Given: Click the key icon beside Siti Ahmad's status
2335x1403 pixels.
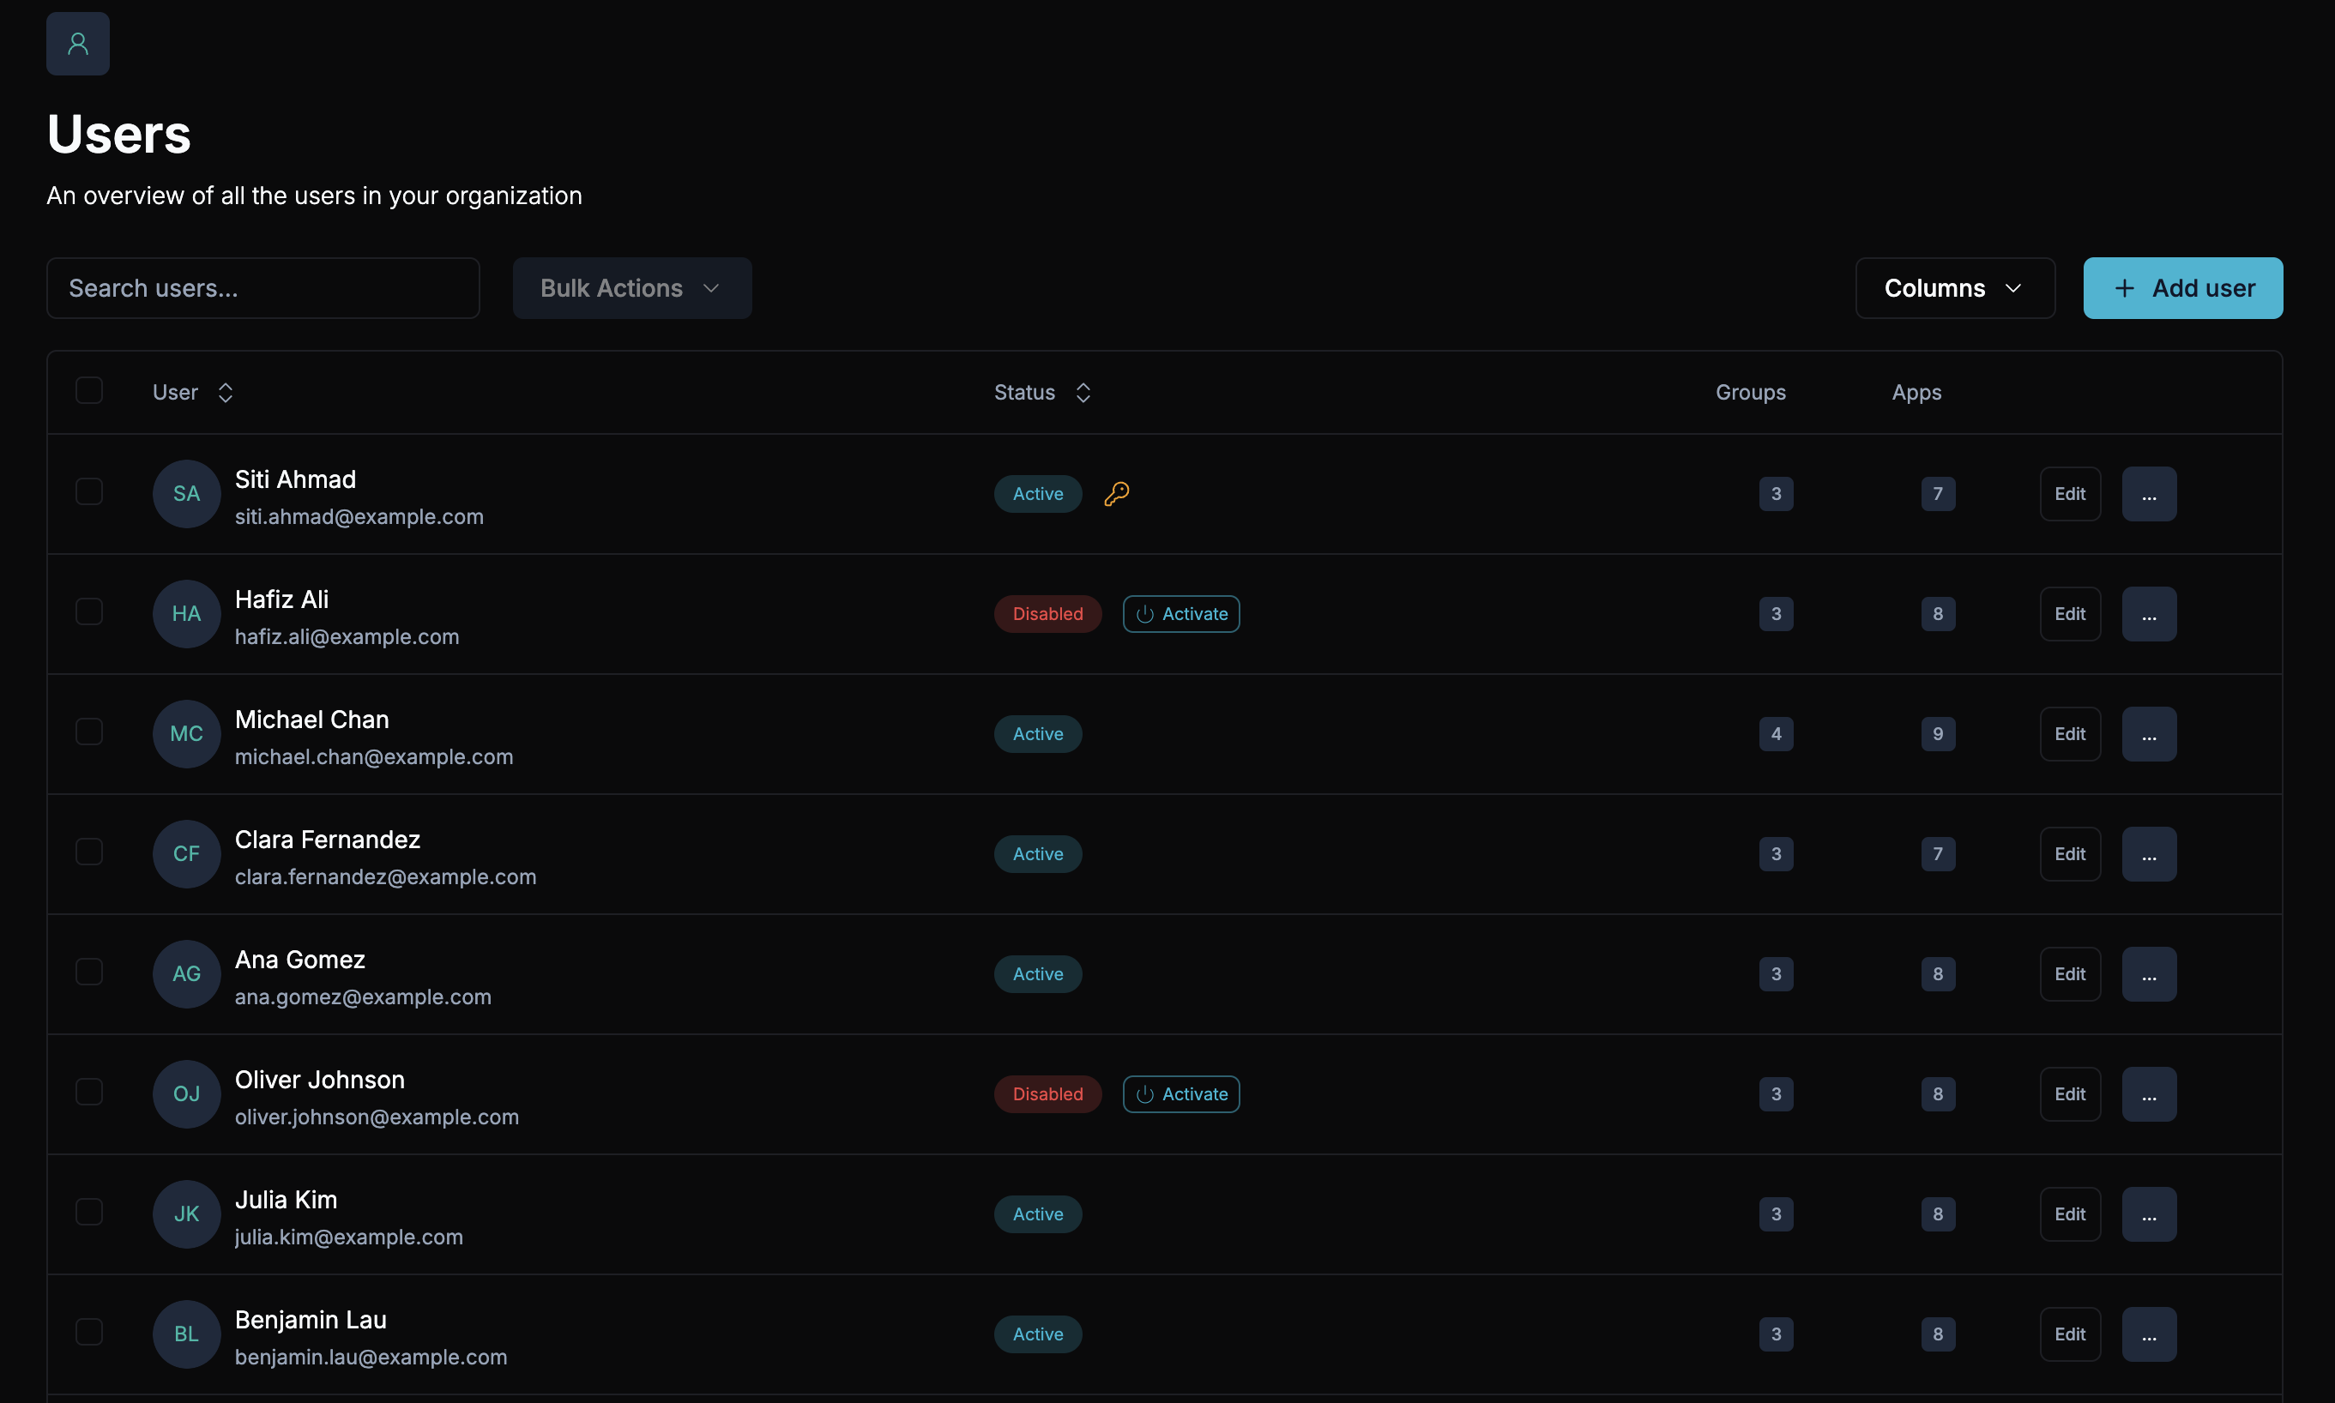Looking at the screenshot, I should tap(1116, 493).
